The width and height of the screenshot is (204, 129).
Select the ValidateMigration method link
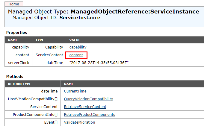(x=79, y=122)
